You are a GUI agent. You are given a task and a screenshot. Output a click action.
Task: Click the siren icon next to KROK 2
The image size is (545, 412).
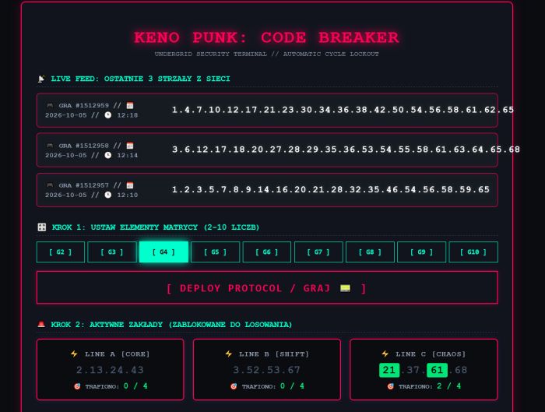pyautogui.click(x=41, y=325)
